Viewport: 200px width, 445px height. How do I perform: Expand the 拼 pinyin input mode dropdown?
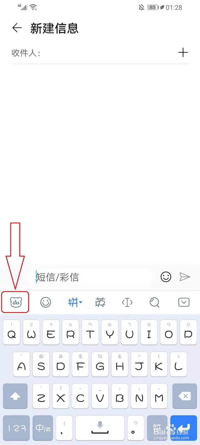[x=75, y=302]
